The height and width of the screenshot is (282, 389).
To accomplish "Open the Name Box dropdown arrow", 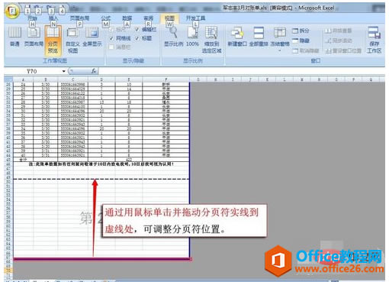I will pos(63,71).
